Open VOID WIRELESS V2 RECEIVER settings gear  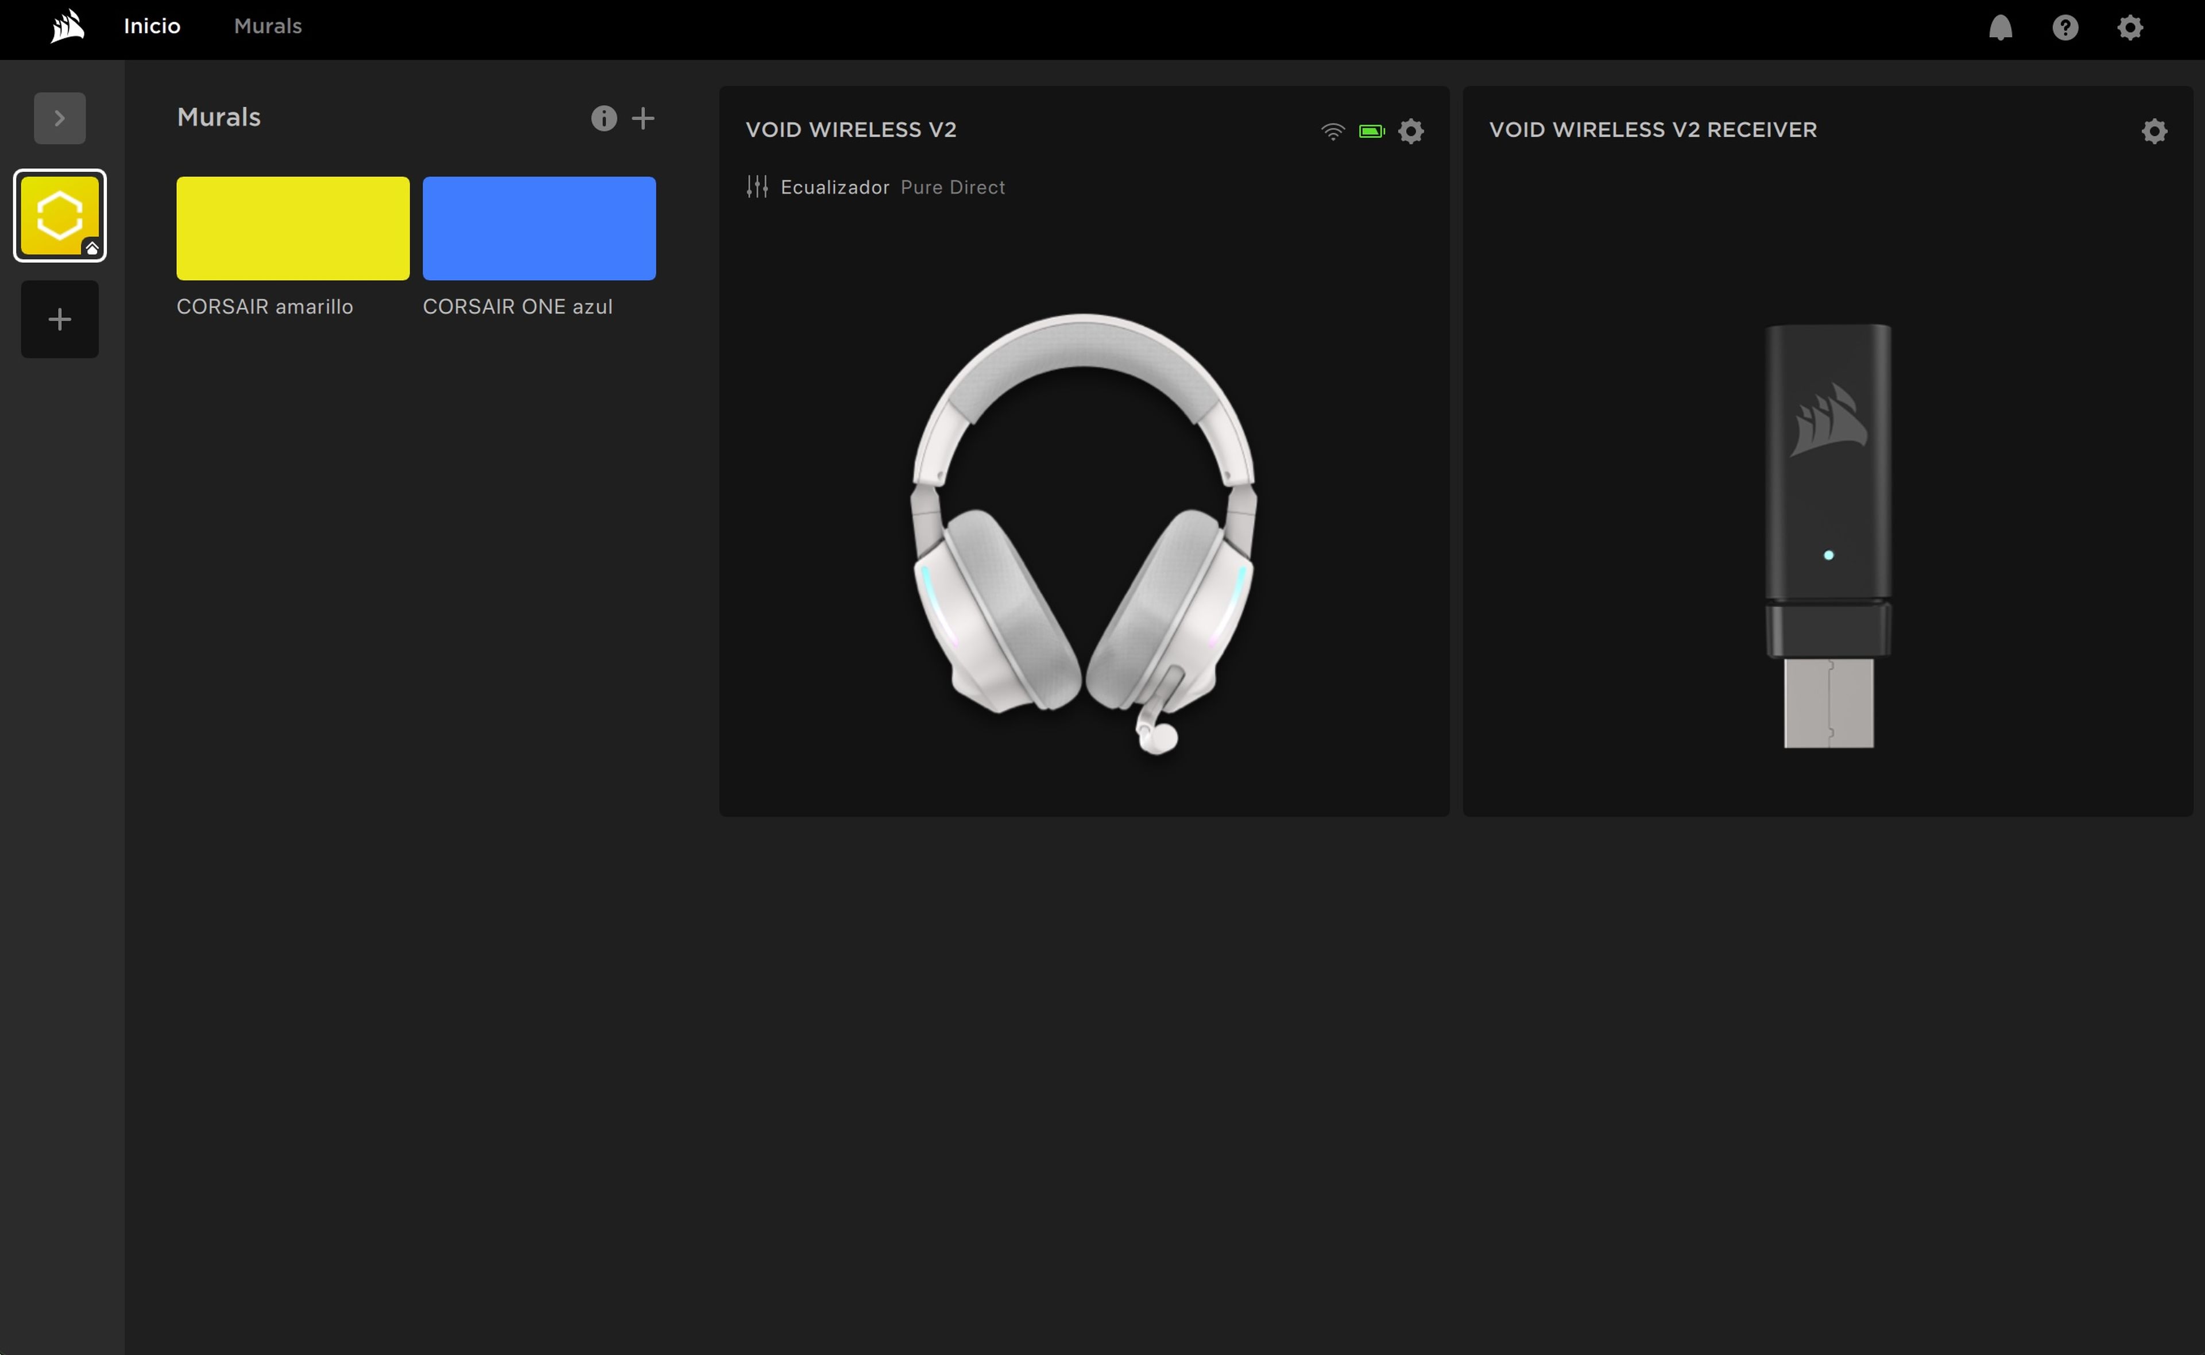pyautogui.click(x=2155, y=131)
